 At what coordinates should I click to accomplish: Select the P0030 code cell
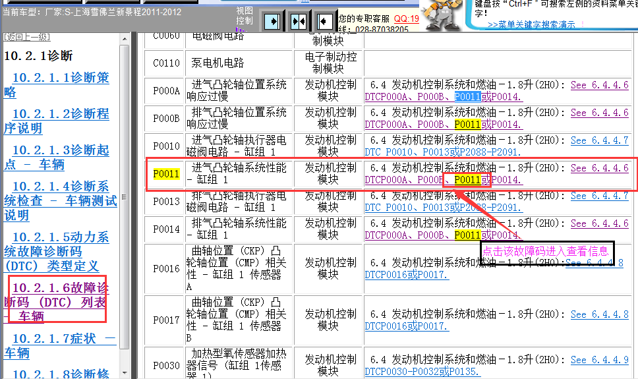(x=165, y=363)
